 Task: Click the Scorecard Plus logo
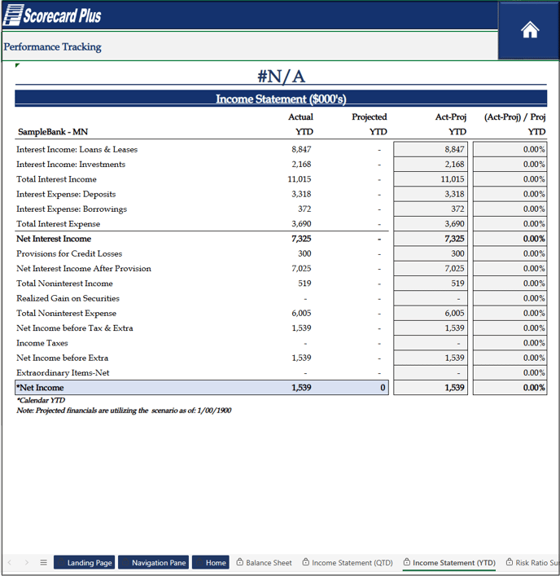click(52, 15)
